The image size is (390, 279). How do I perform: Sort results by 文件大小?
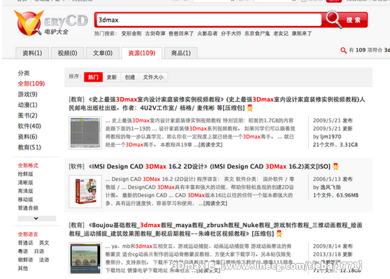pos(153,77)
